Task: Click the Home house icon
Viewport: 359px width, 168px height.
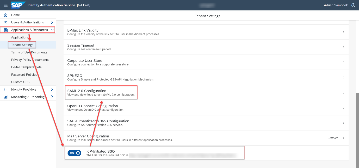Action: [x=5, y=15]
